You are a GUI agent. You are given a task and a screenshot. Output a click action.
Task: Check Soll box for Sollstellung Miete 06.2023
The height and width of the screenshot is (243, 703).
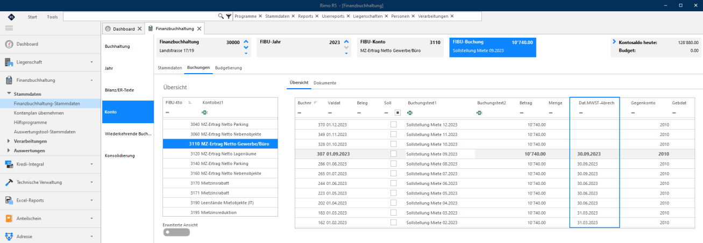394,183
